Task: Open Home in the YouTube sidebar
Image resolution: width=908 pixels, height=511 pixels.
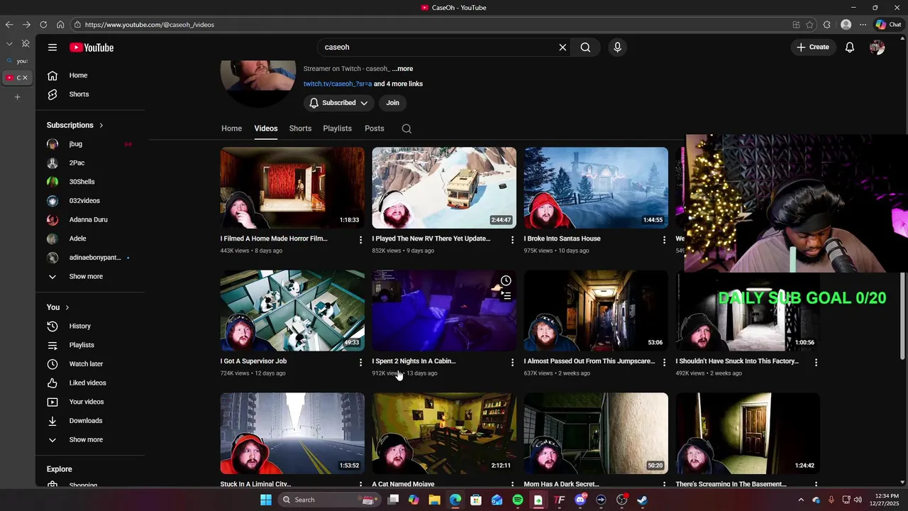Action: tap(78, 75)
